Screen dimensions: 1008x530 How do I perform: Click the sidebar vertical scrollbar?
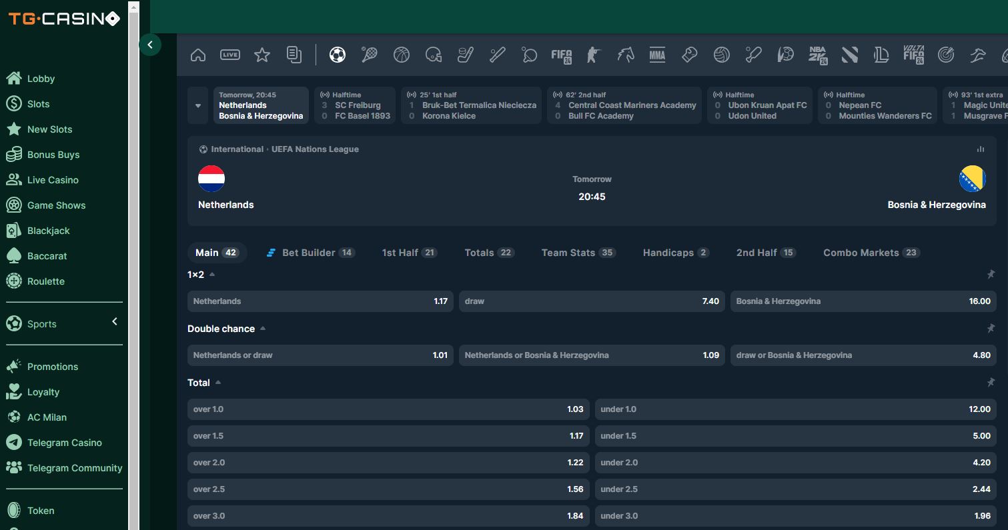click(133, 267)
